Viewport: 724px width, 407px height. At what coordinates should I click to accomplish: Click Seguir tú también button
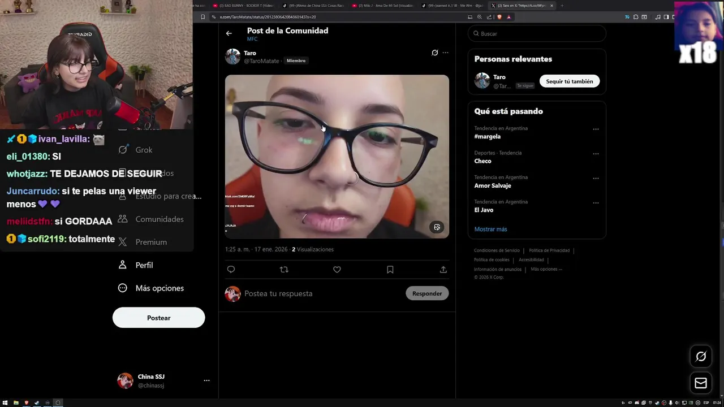(570, 81)
